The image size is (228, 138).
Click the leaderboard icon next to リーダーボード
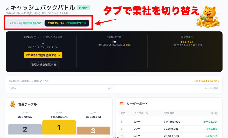(122, 104)
